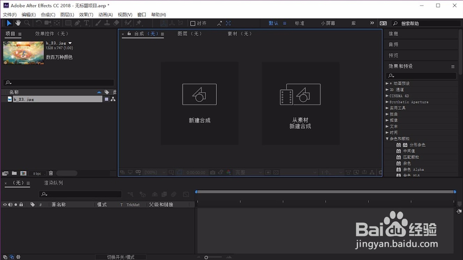Click snapshot camera icon in composition viewer

pyautogui.click(x=213, y=172)
